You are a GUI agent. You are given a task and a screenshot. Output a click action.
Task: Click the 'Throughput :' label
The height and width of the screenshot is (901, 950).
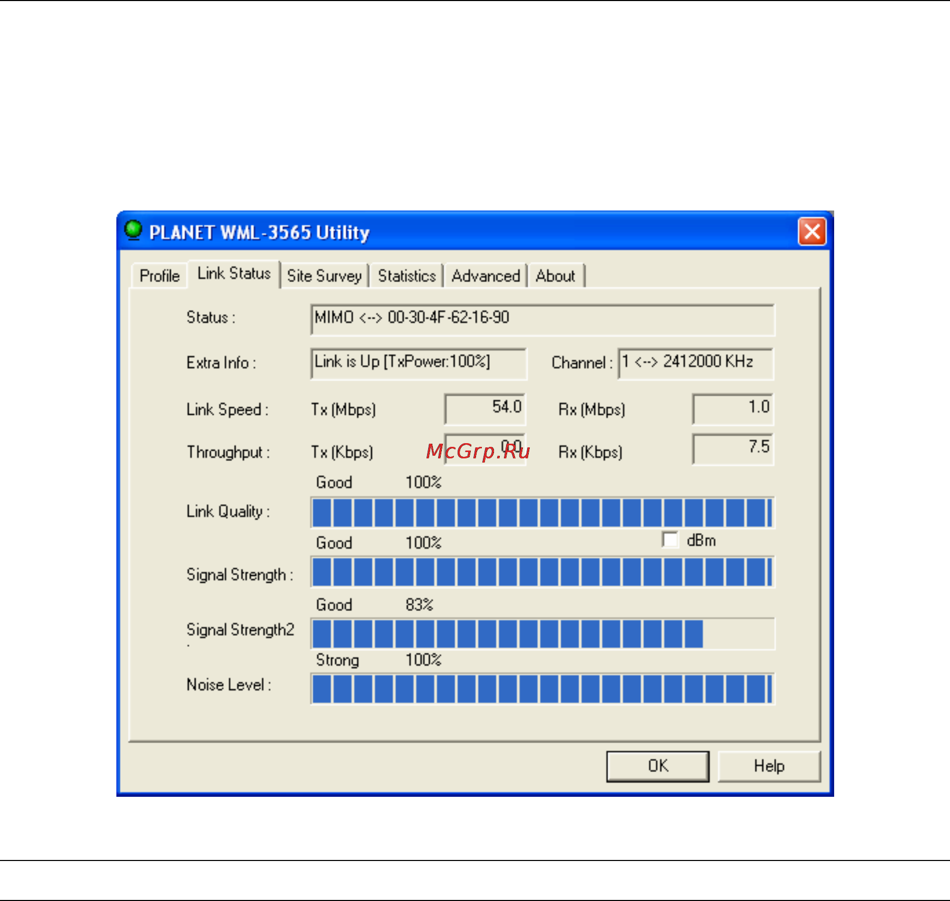point(228,452)
